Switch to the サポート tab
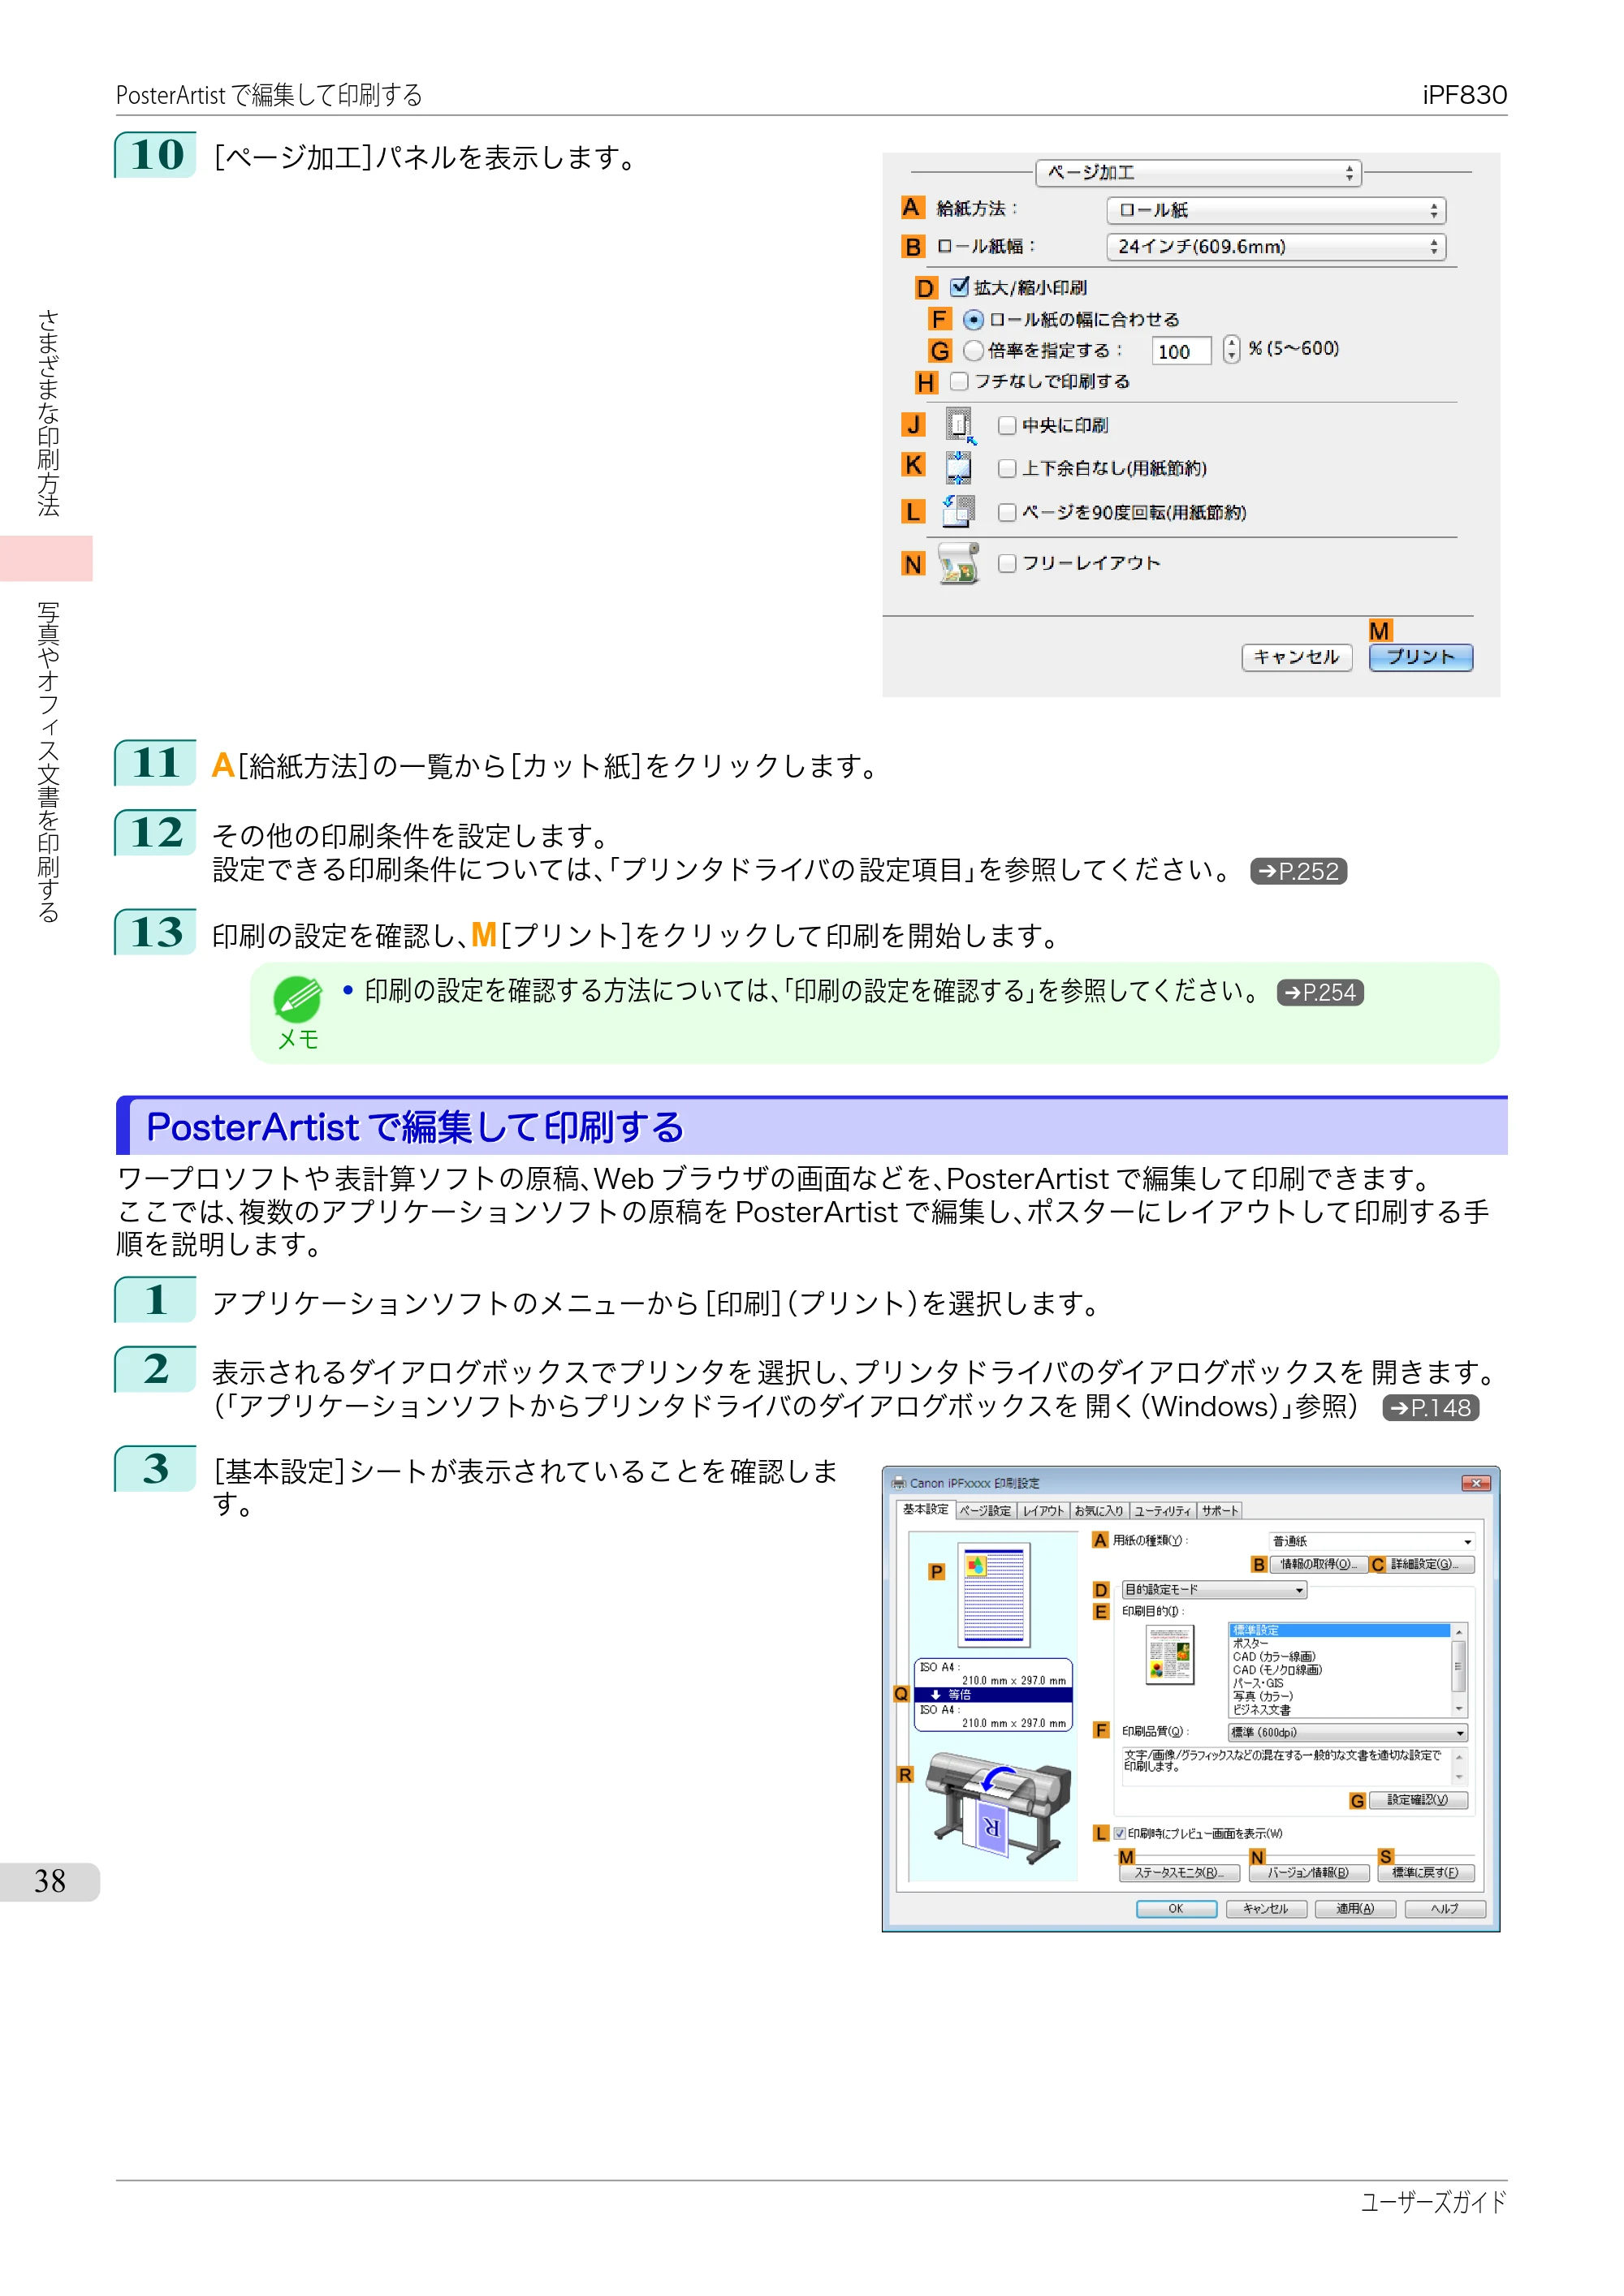This screenshot has width=1624, height=2296. tap(1220, 1511)
